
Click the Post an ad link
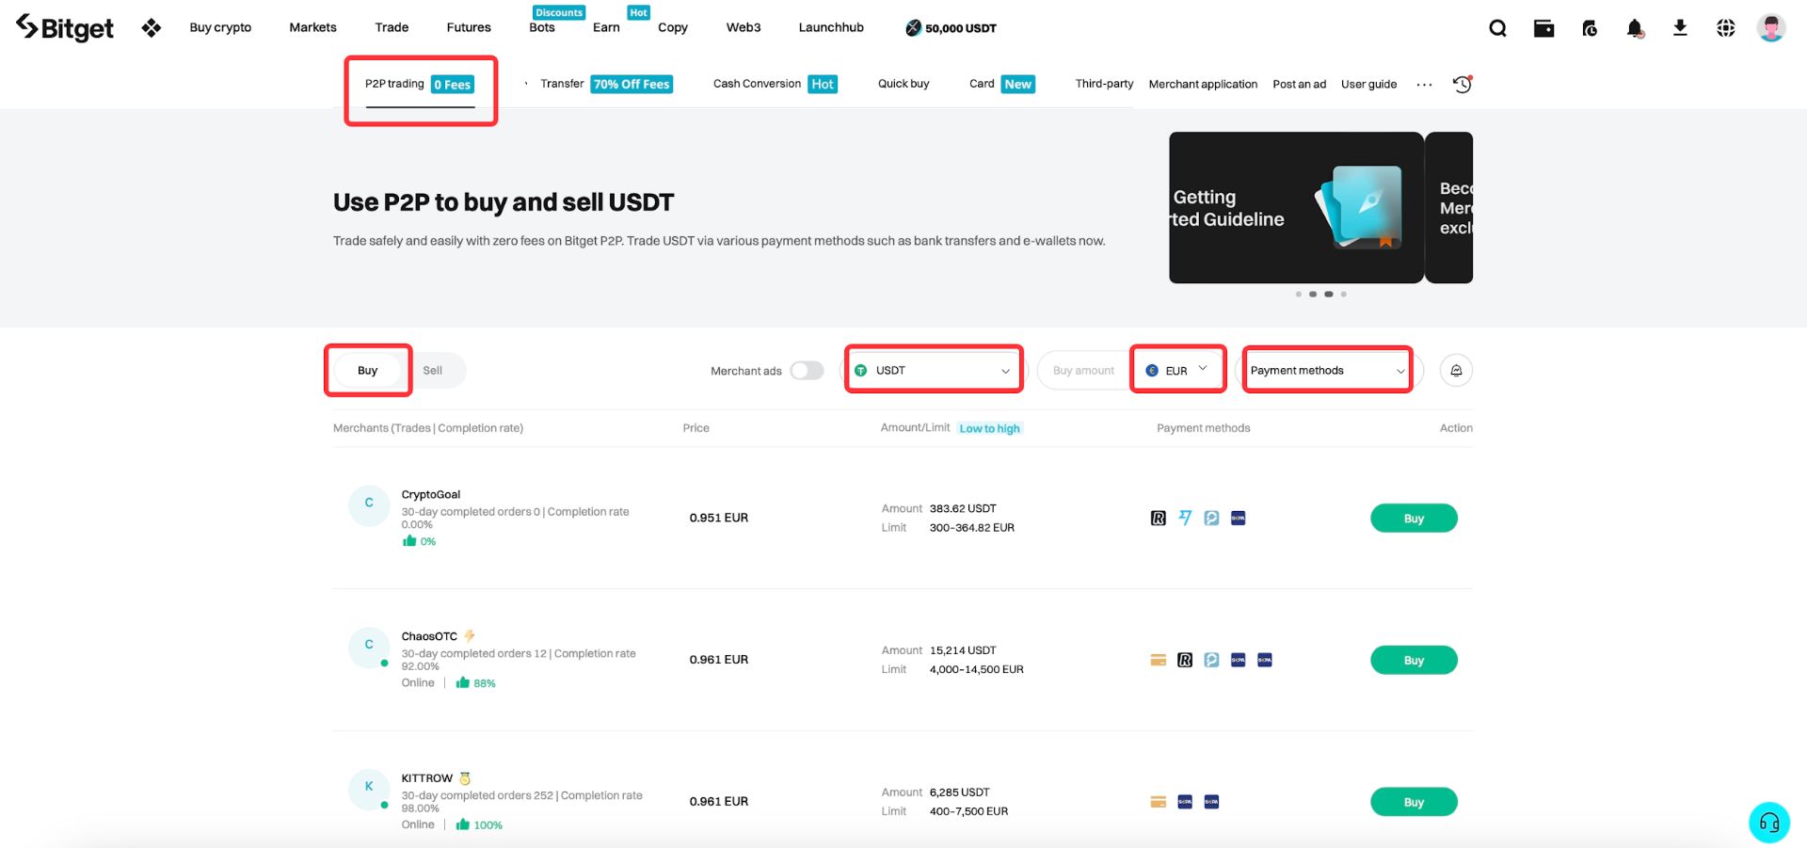pos(1299,84)
